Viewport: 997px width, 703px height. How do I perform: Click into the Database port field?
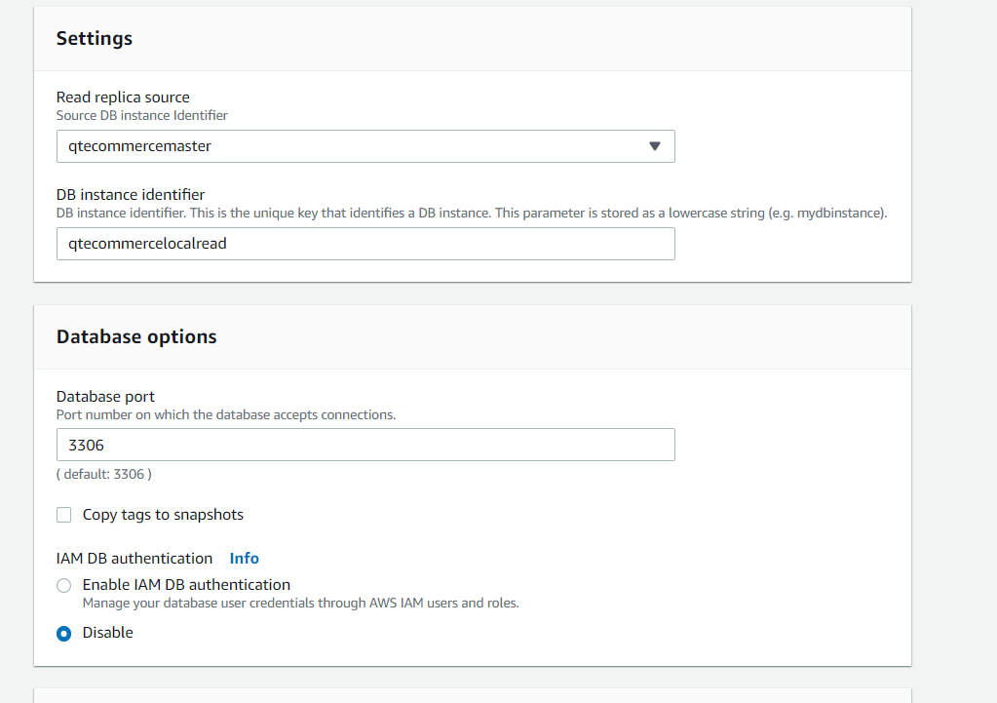tap(365, 445)
